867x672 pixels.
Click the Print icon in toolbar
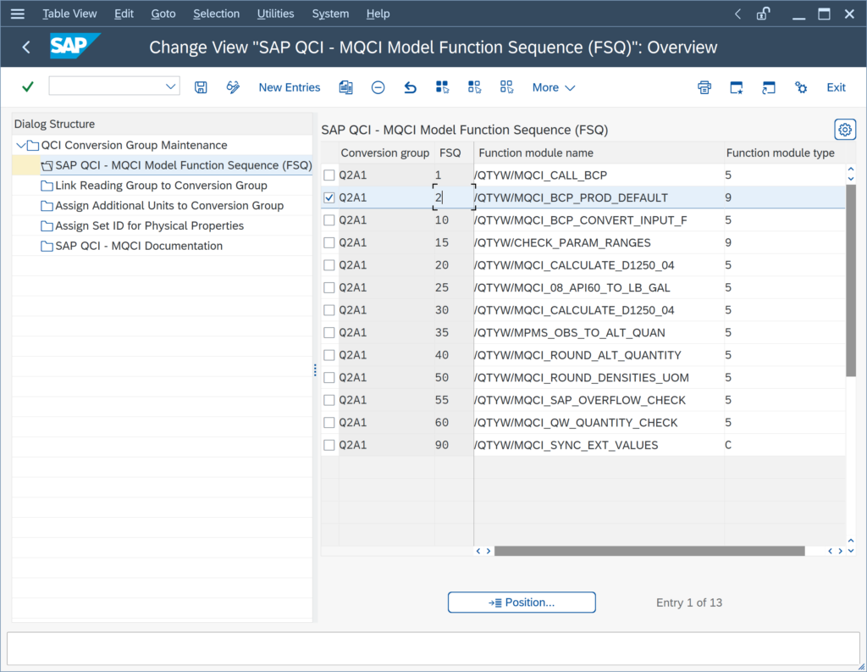[x=704, y=87]
